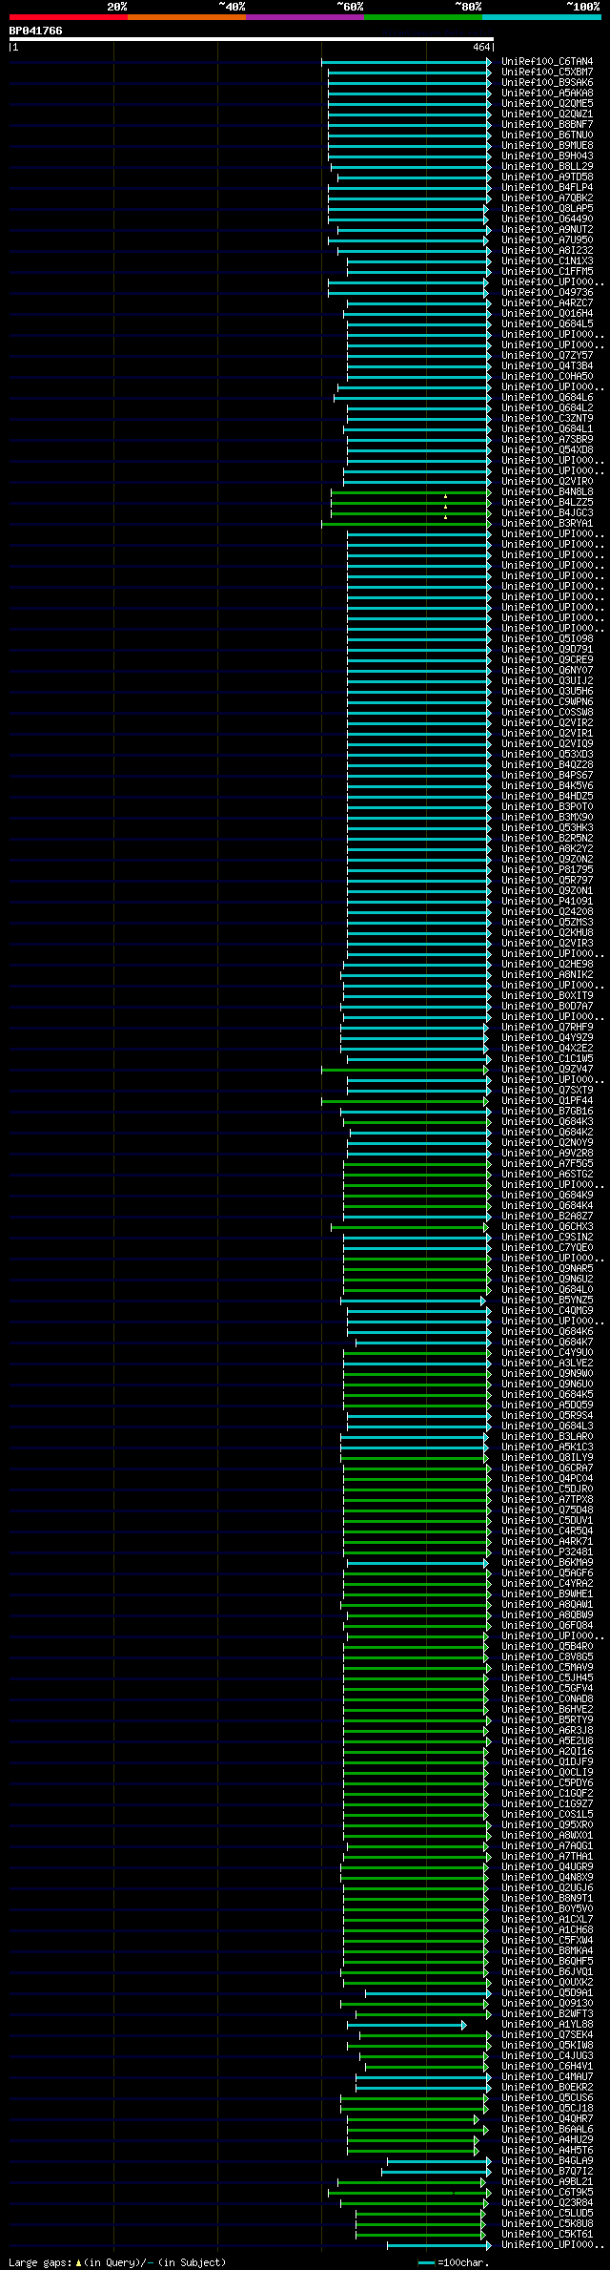Select the cyan ~100% identity legend swatch

[541, 17]
